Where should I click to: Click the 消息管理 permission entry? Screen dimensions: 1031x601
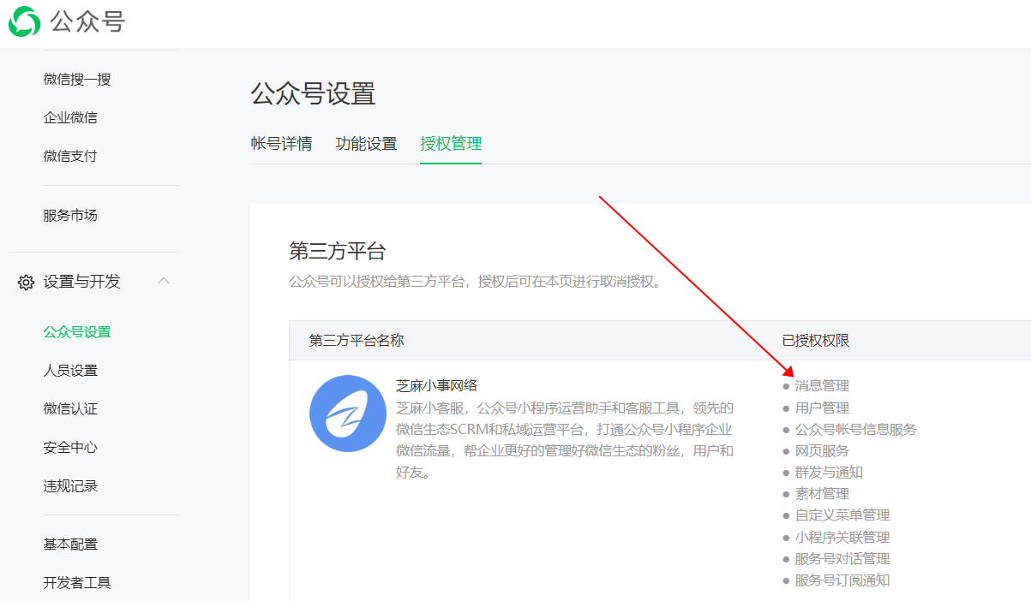tap(822, 386)
